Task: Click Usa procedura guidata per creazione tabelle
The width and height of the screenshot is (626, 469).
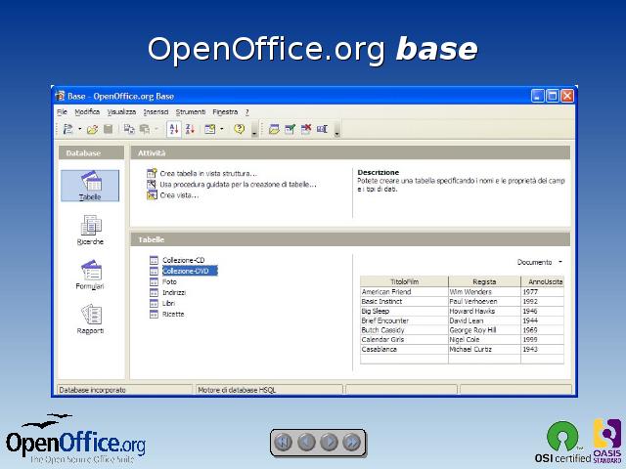Action: click(238, 184)
